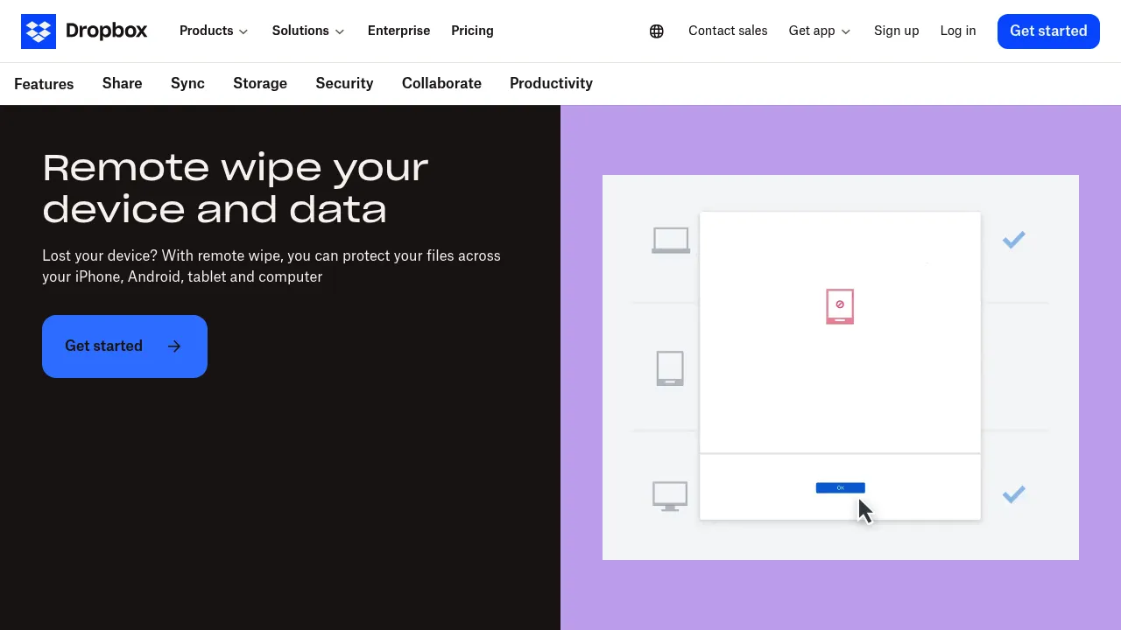
Task: Click the checkmark beside the laptop row
Action: [1014, 240]
